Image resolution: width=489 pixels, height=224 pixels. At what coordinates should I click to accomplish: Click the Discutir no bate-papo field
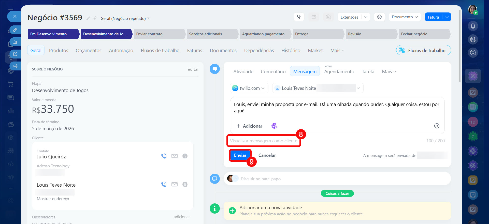coord(261,179)
